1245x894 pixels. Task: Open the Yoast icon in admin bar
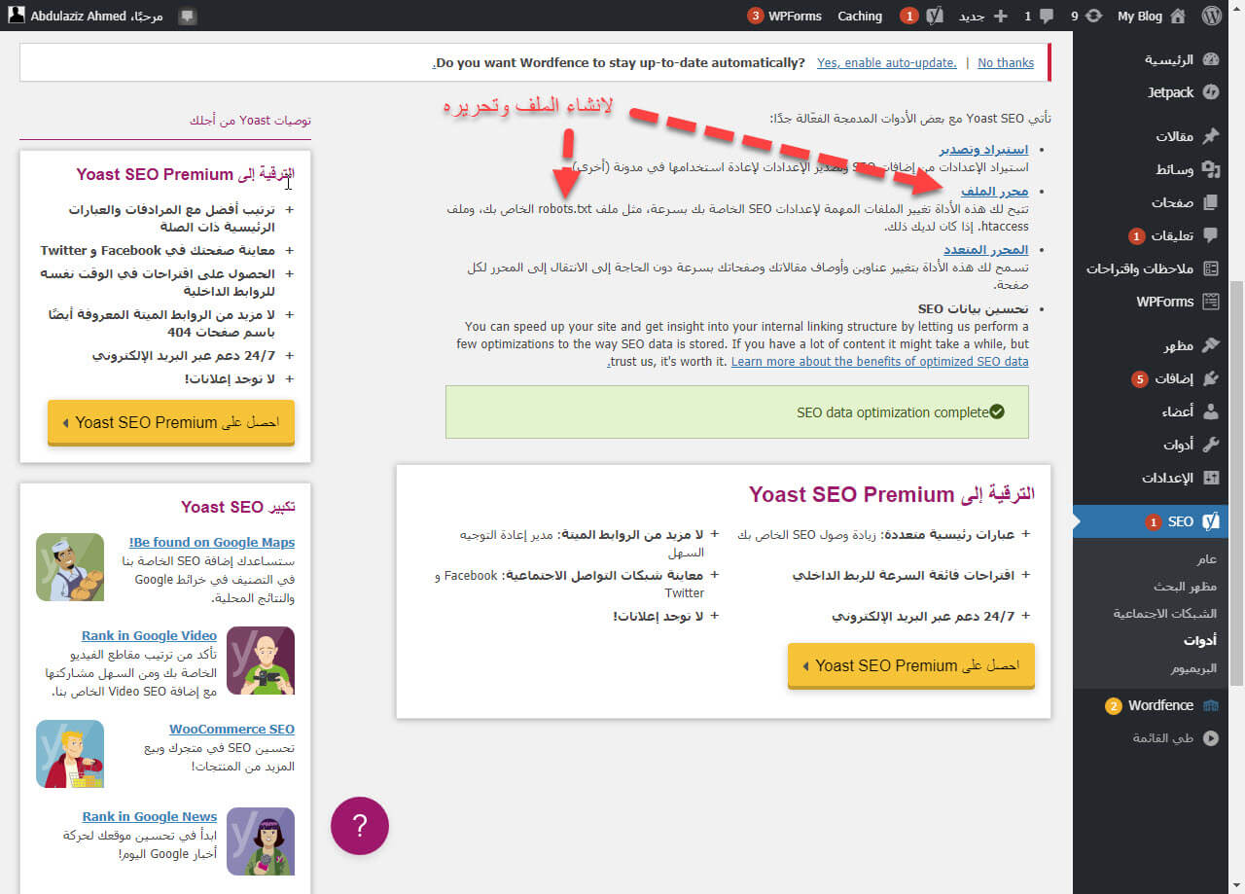pos(935,16)
